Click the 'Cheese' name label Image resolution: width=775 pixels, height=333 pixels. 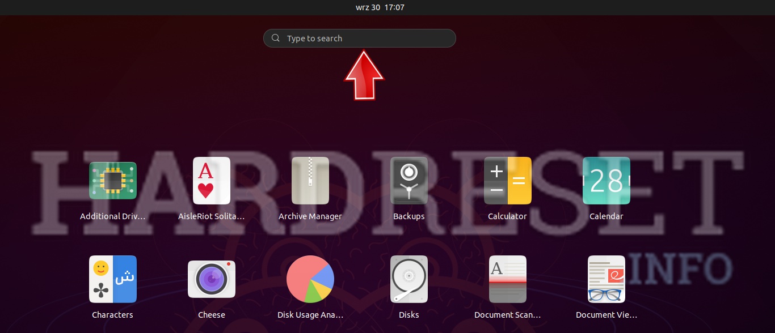pyautogui.click(x=212, y=315)
